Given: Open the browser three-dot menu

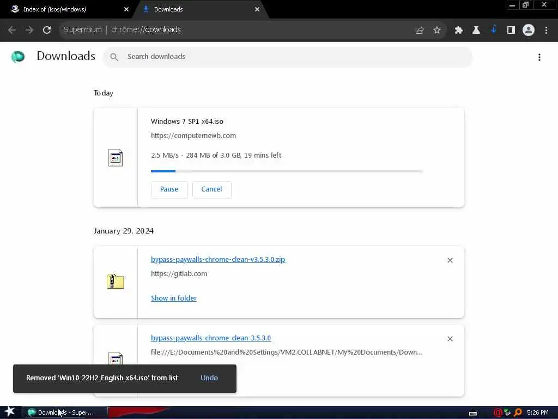Looking at the screenshot, I should 546,31.
